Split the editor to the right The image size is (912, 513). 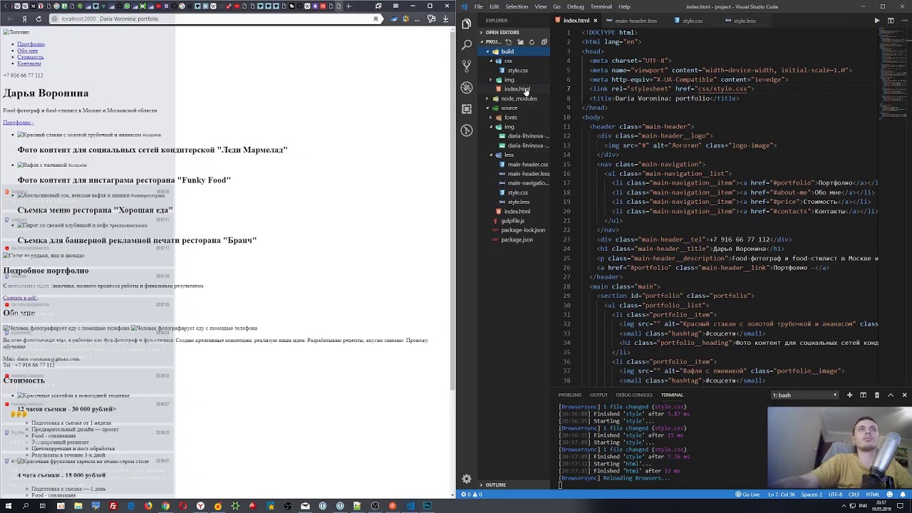(x=891, y=21)
